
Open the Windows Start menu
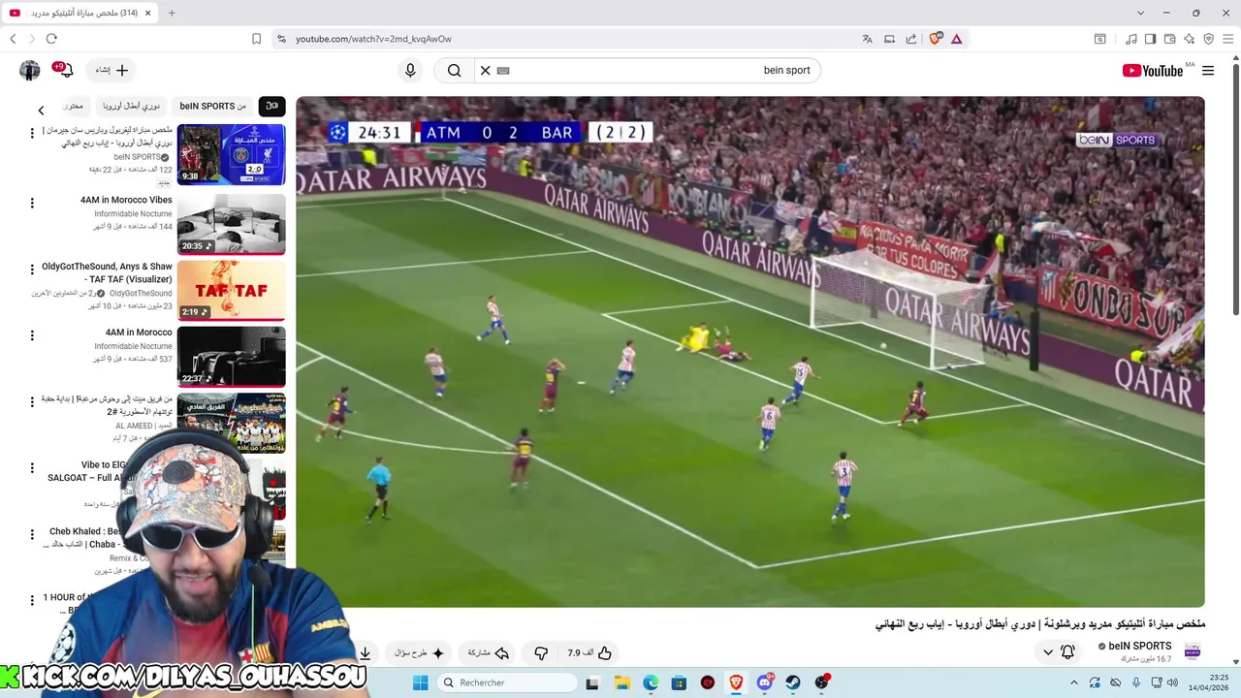point(420,682)
